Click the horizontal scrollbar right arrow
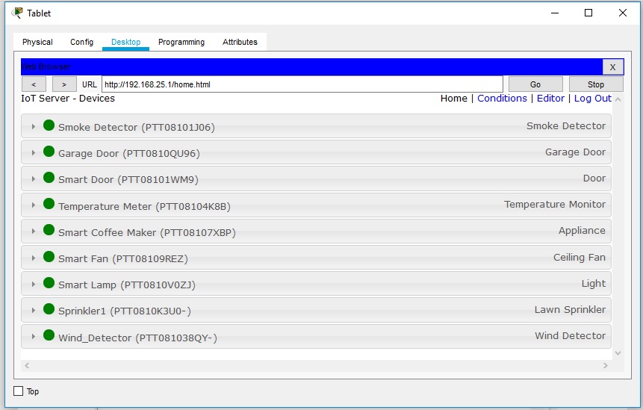 pos(605,365)
